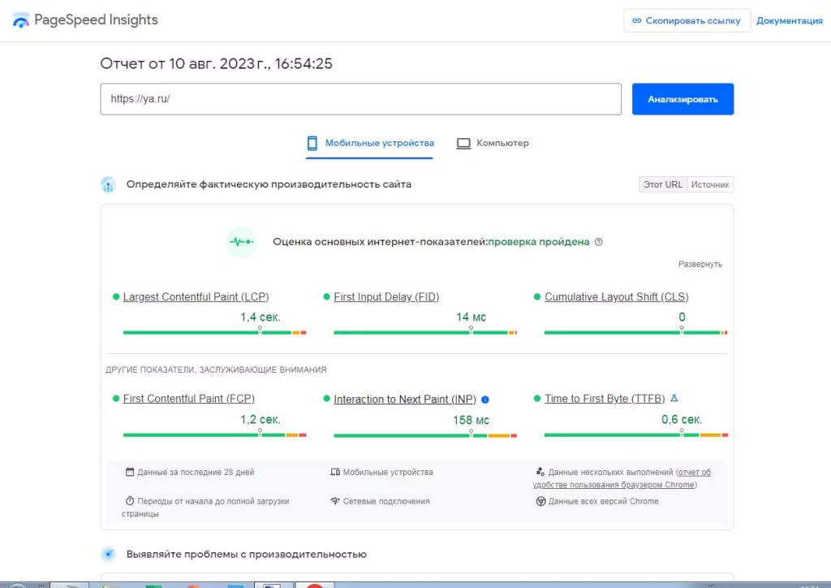Open the Chrome user experience report link
Screen dimensions: 831x588
[622, 478]
